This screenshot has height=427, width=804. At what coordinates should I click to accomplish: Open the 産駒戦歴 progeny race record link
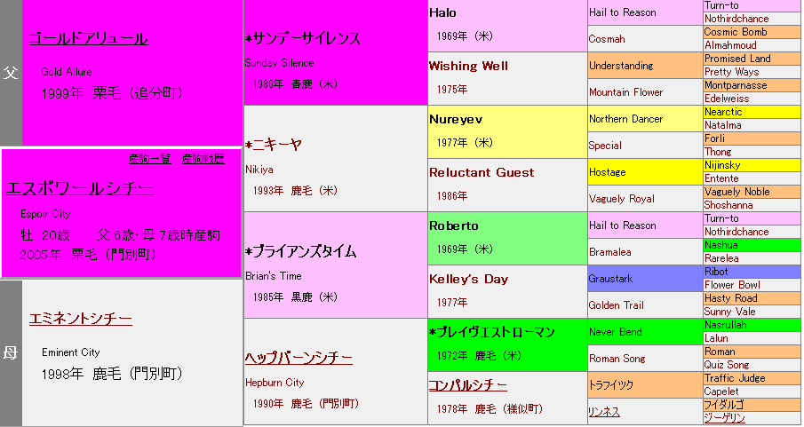(203, 159)
